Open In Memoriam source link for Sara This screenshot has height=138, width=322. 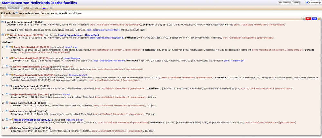point(234,61)
